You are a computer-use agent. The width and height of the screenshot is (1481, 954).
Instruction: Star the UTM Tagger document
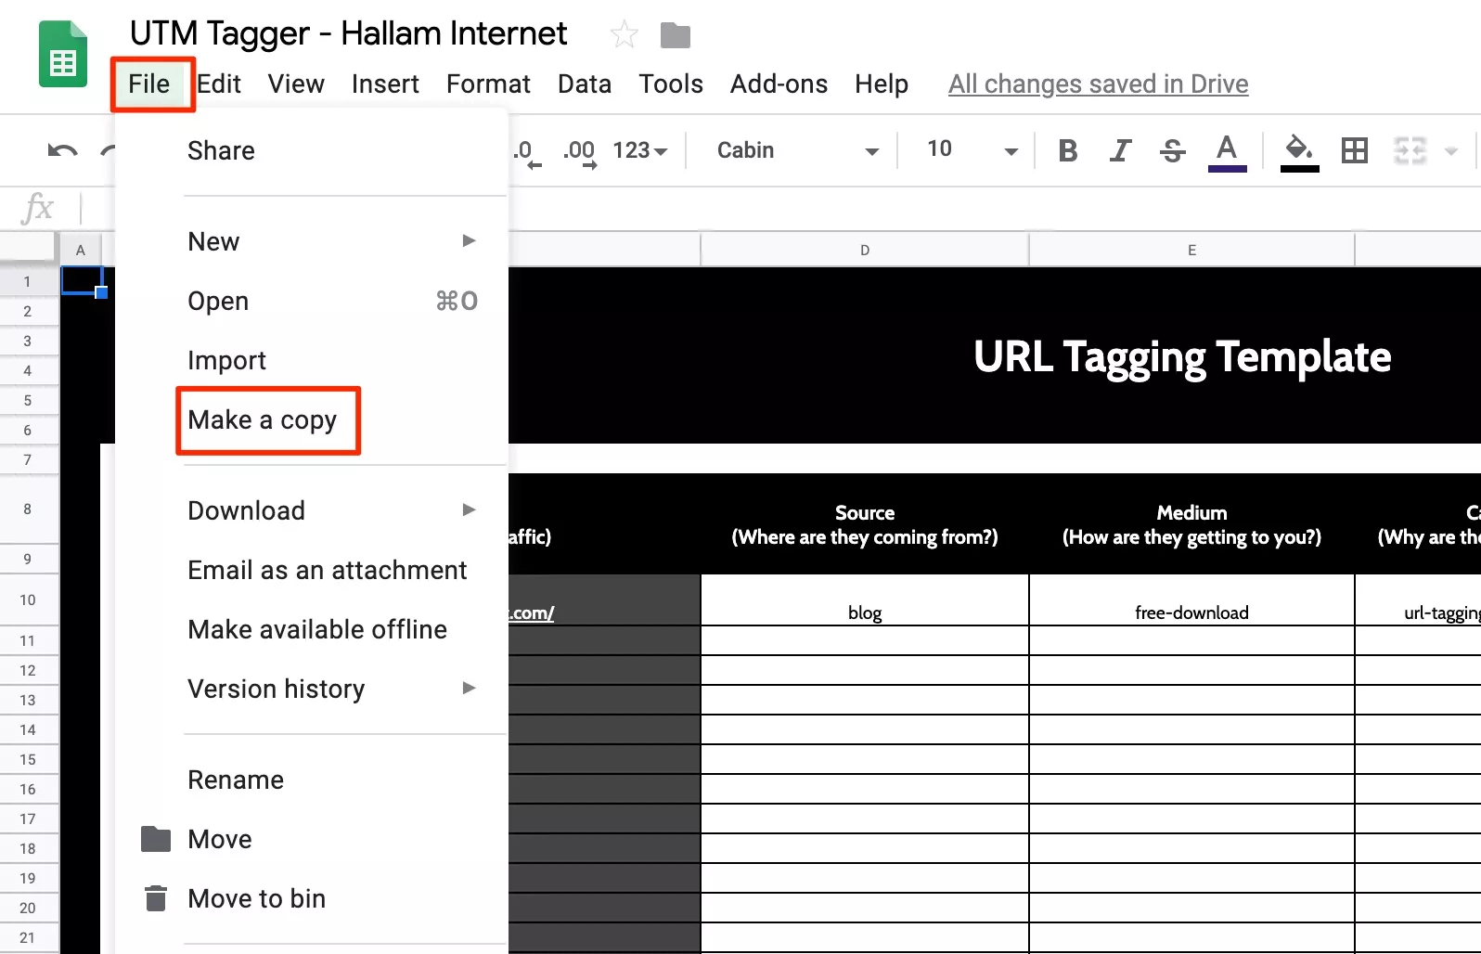625,35
